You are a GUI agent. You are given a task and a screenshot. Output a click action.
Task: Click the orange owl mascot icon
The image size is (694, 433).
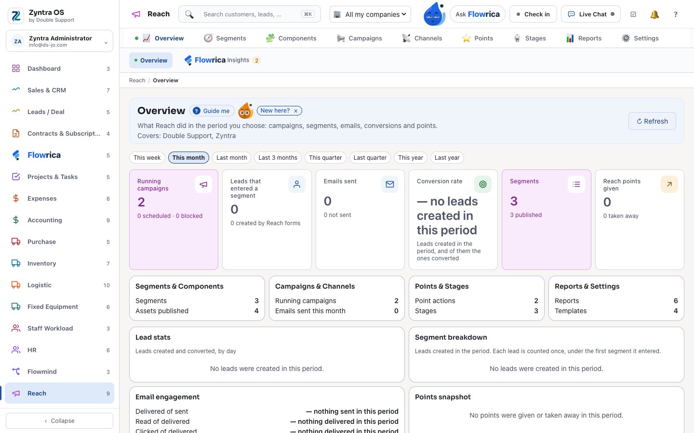246,111
